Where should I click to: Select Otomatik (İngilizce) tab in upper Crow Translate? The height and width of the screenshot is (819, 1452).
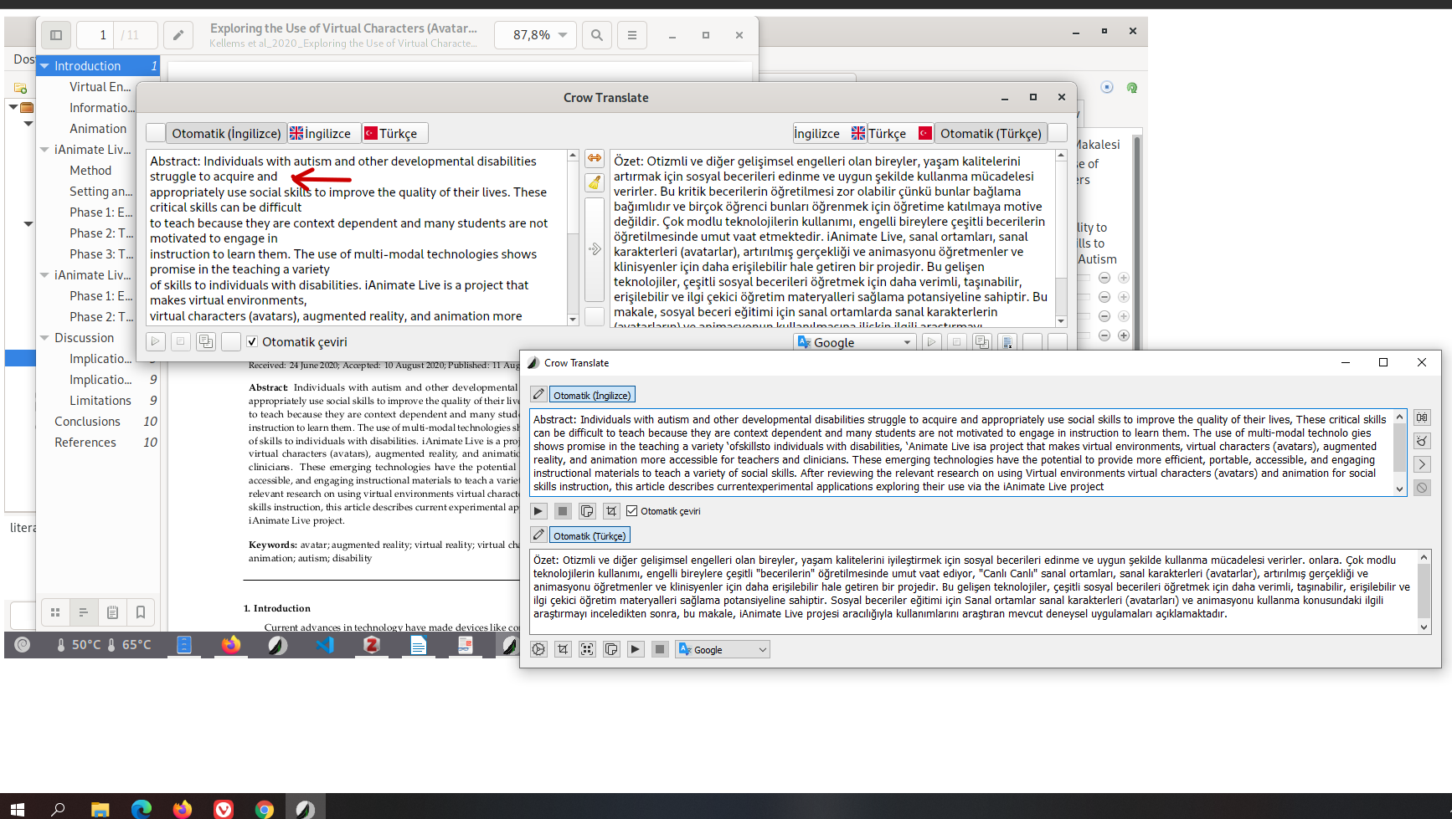226,133
